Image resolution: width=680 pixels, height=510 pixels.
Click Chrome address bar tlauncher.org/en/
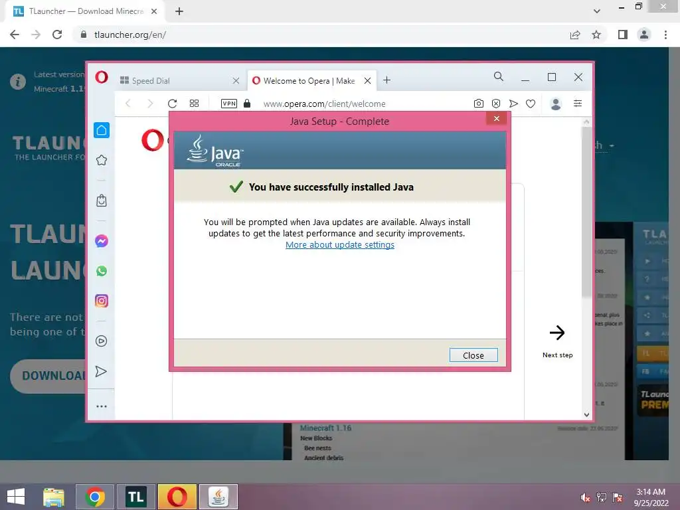coord(130,35)
